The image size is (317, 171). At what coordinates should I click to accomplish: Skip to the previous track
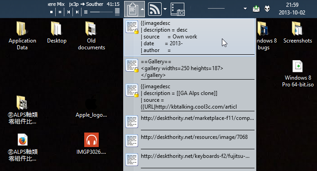(x=68, y=12)
